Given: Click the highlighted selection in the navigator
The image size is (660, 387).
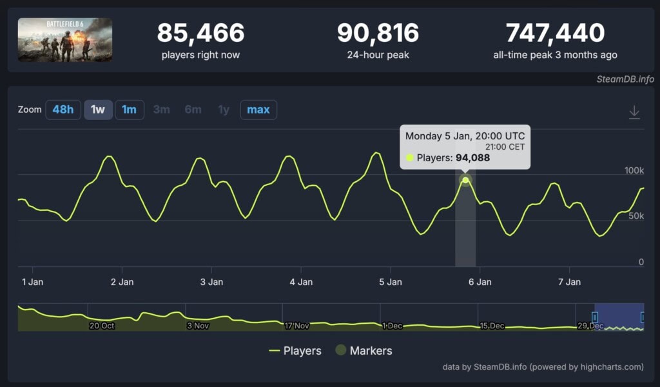Looking at the screenshot, I should pos(619,317).
